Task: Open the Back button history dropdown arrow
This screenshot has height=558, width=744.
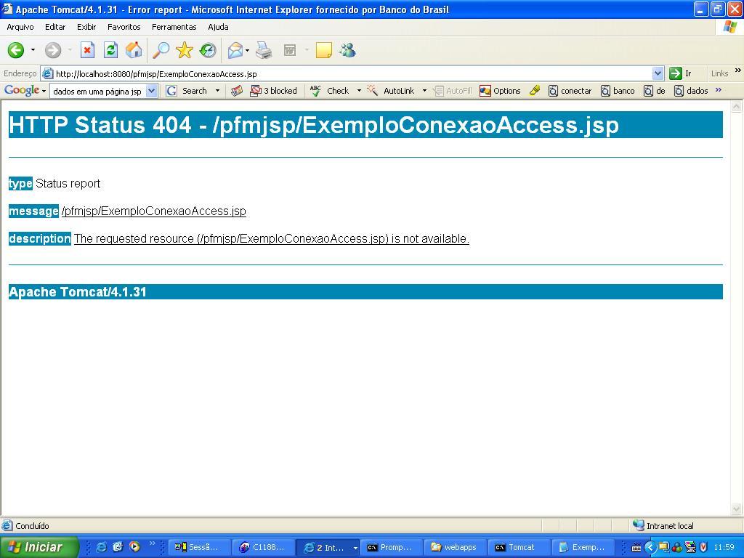Action: tap(33, 50)
